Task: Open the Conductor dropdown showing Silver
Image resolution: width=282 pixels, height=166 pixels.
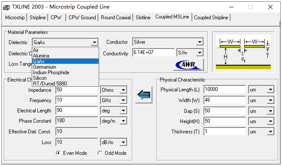Action: 200,42
